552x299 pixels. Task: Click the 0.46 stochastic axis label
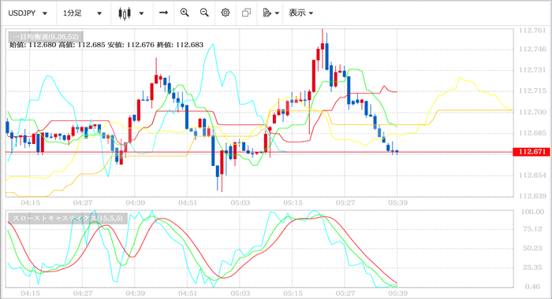(532, 286)
